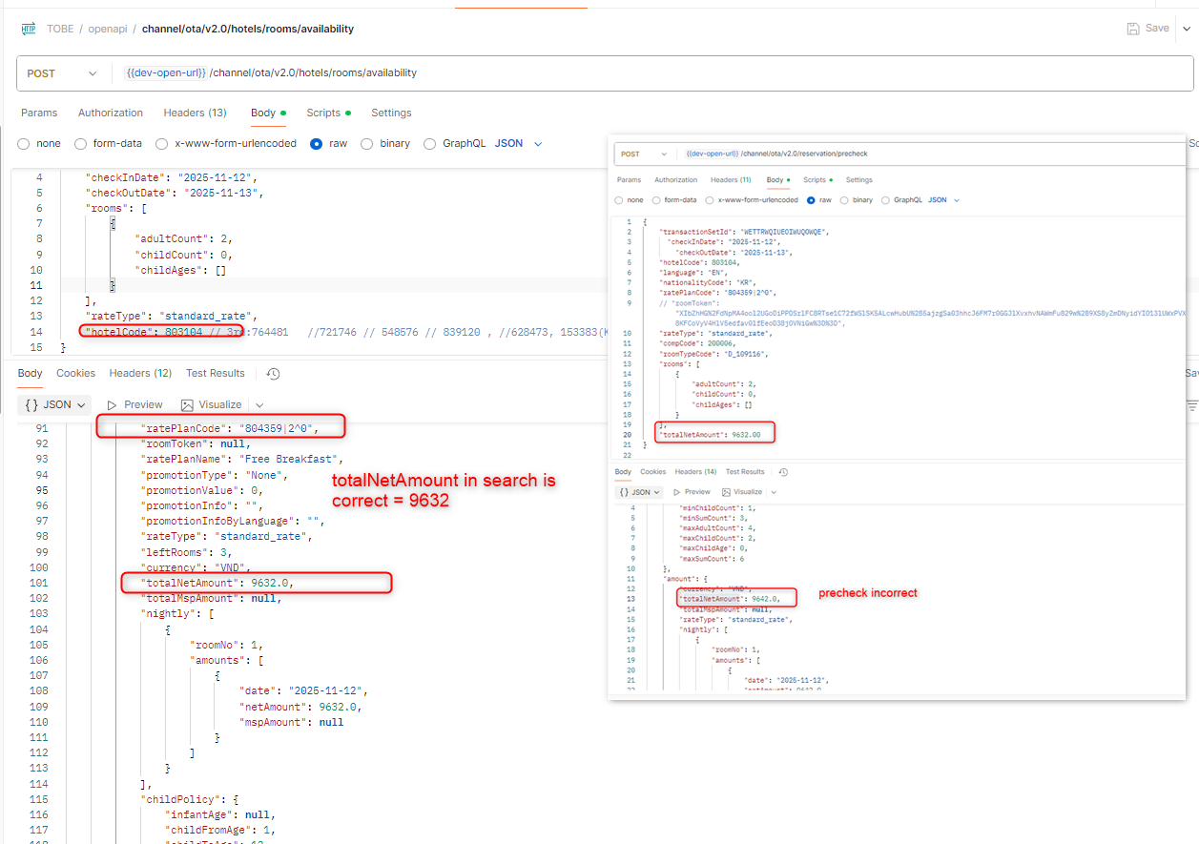Screen dimensions: 1199x844
Task: Open the Test Results response tab
Action: pyautogui.click(x=216, y=373)
